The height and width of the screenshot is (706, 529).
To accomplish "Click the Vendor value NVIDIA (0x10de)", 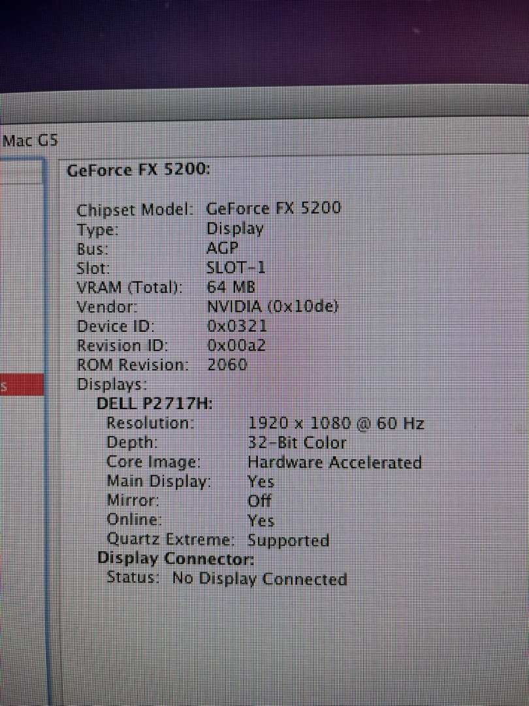I will click(x=272, y=307).
